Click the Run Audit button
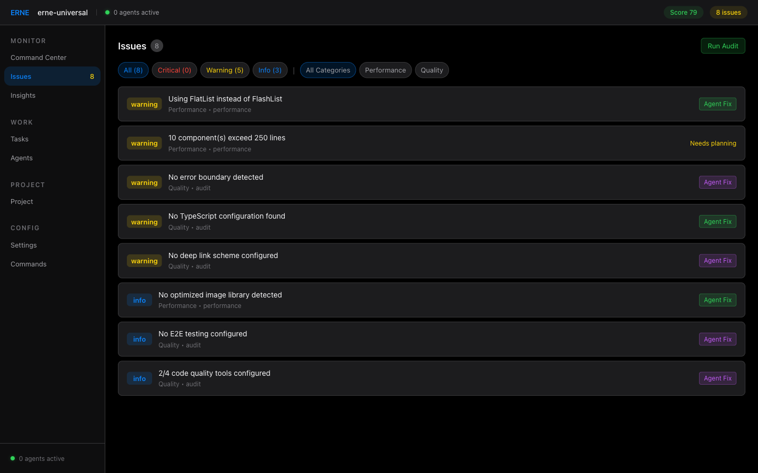This screenshot has height=473, width=758. [x=723, y=46]
